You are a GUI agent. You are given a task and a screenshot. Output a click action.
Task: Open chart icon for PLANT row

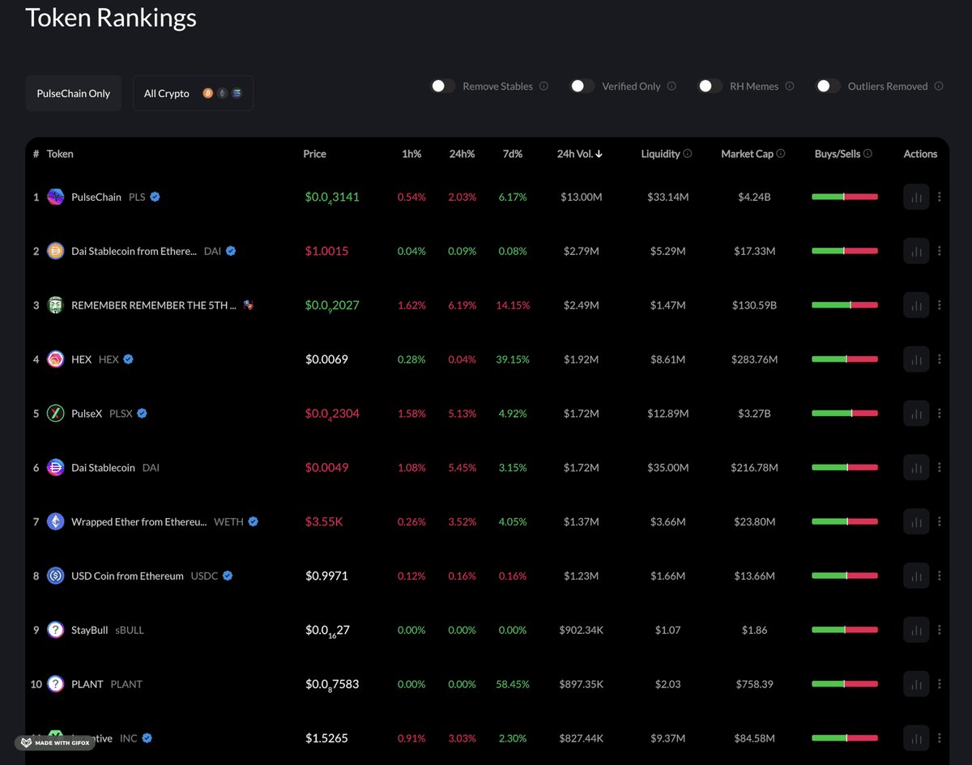916,684
